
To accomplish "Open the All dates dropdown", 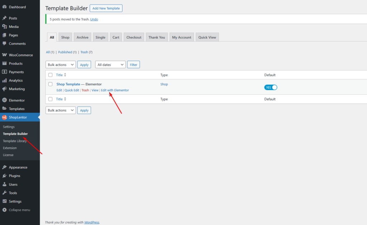I will tap(110, 65).
